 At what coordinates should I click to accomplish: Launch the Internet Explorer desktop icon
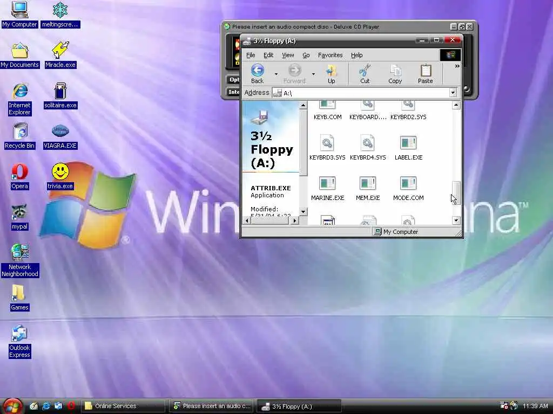pyautogui.click(x=20, y=99)
